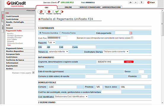
Task: Click the CIN input field
Action: pyautogui.click(x=44, y=47)
